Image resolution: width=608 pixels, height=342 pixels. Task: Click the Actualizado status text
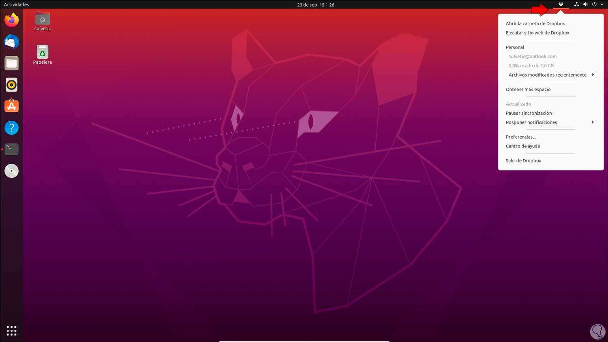518,104
